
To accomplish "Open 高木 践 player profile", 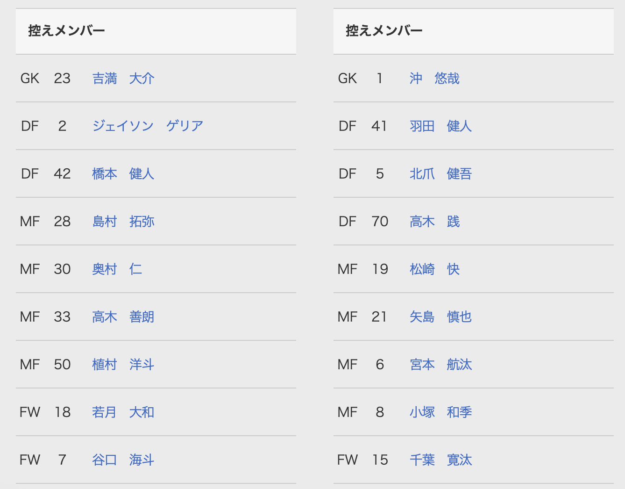I will click(435, 222).
